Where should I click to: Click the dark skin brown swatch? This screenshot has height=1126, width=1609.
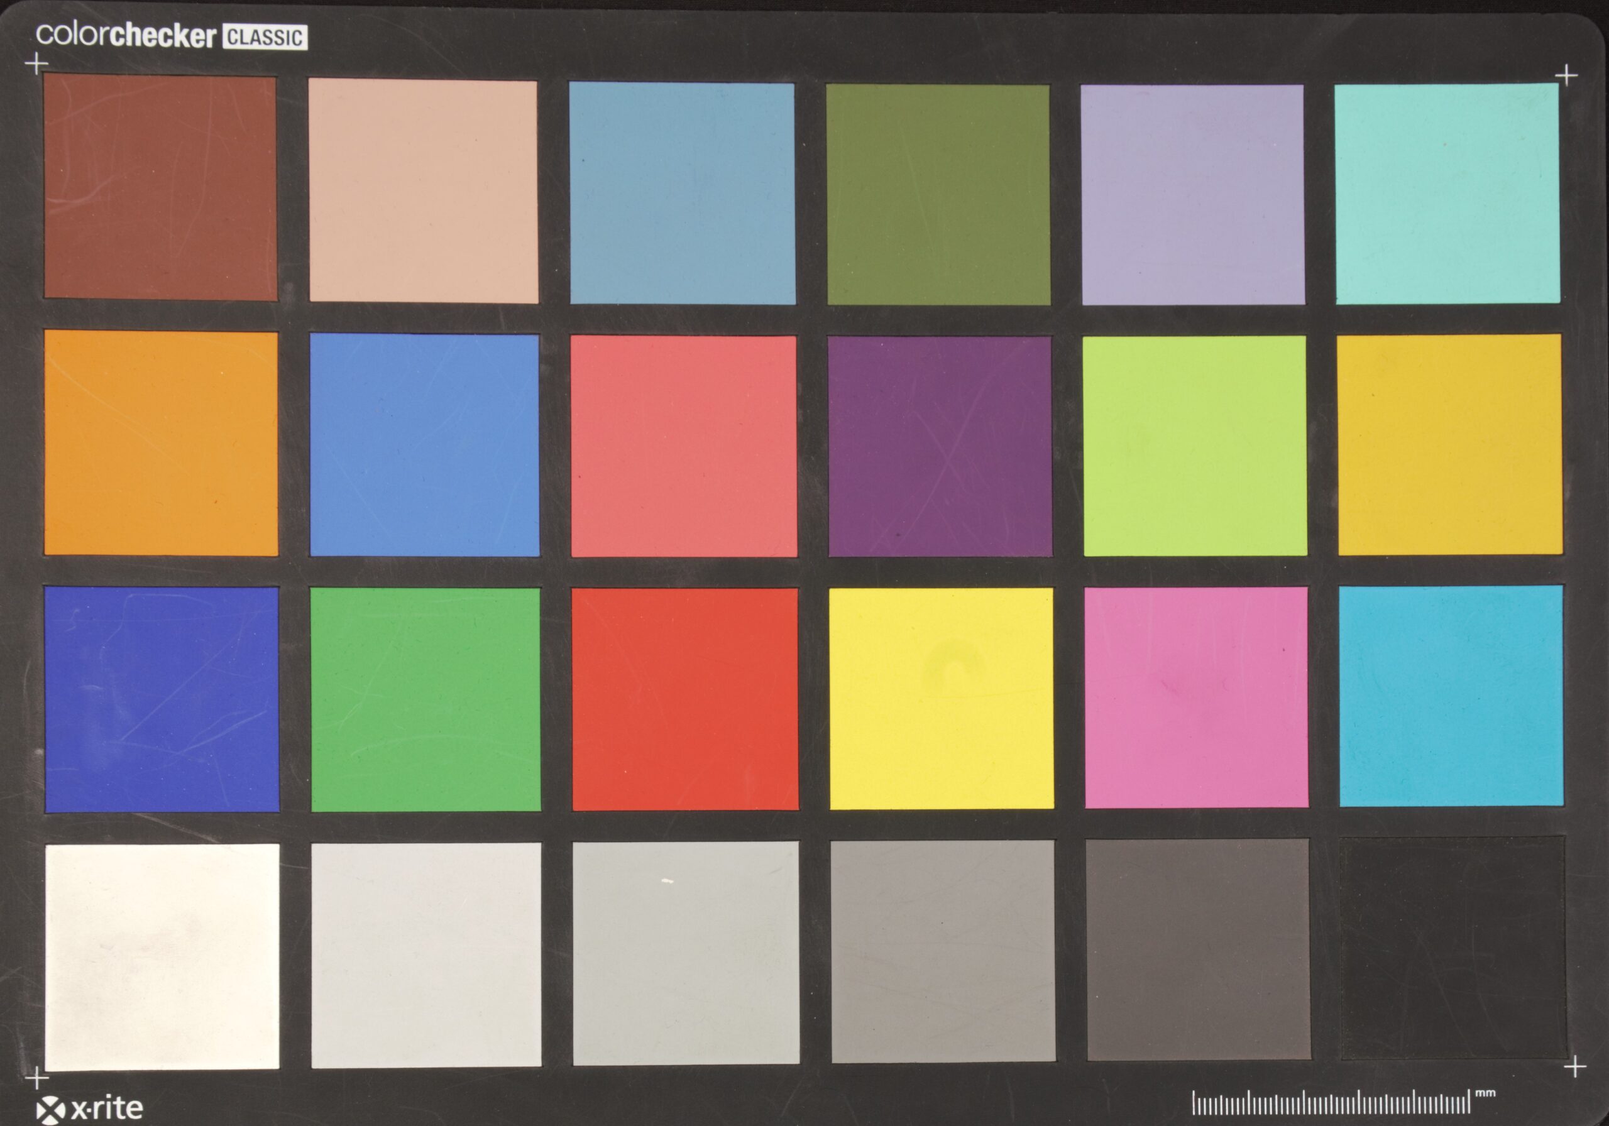(160, 188)
